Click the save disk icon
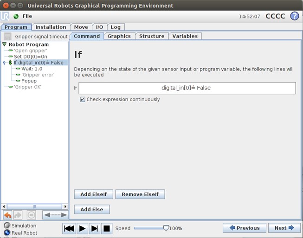Image resolution: width=303 pixels, height=238 pixels. click(x=7, y=36)
